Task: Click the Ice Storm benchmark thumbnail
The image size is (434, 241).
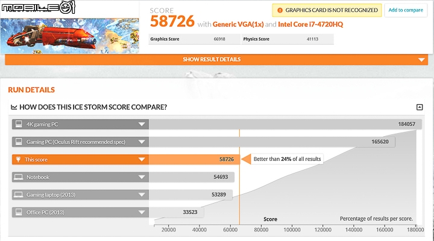Action: (x=69, y=36)
